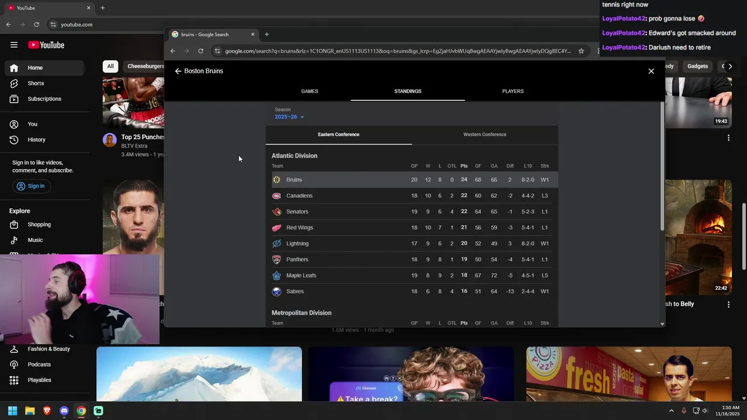Image resolution: width=747 pixels, height=420 pixels.
Task: Open Home in YouTube sidebar
Action: 44,68
